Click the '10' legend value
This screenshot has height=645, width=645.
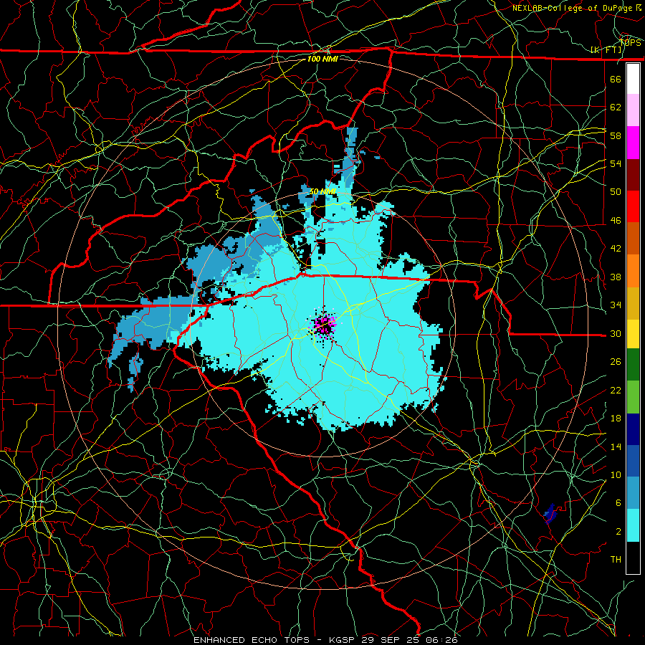tap(616, 474)
